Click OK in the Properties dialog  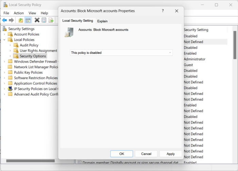122,154
